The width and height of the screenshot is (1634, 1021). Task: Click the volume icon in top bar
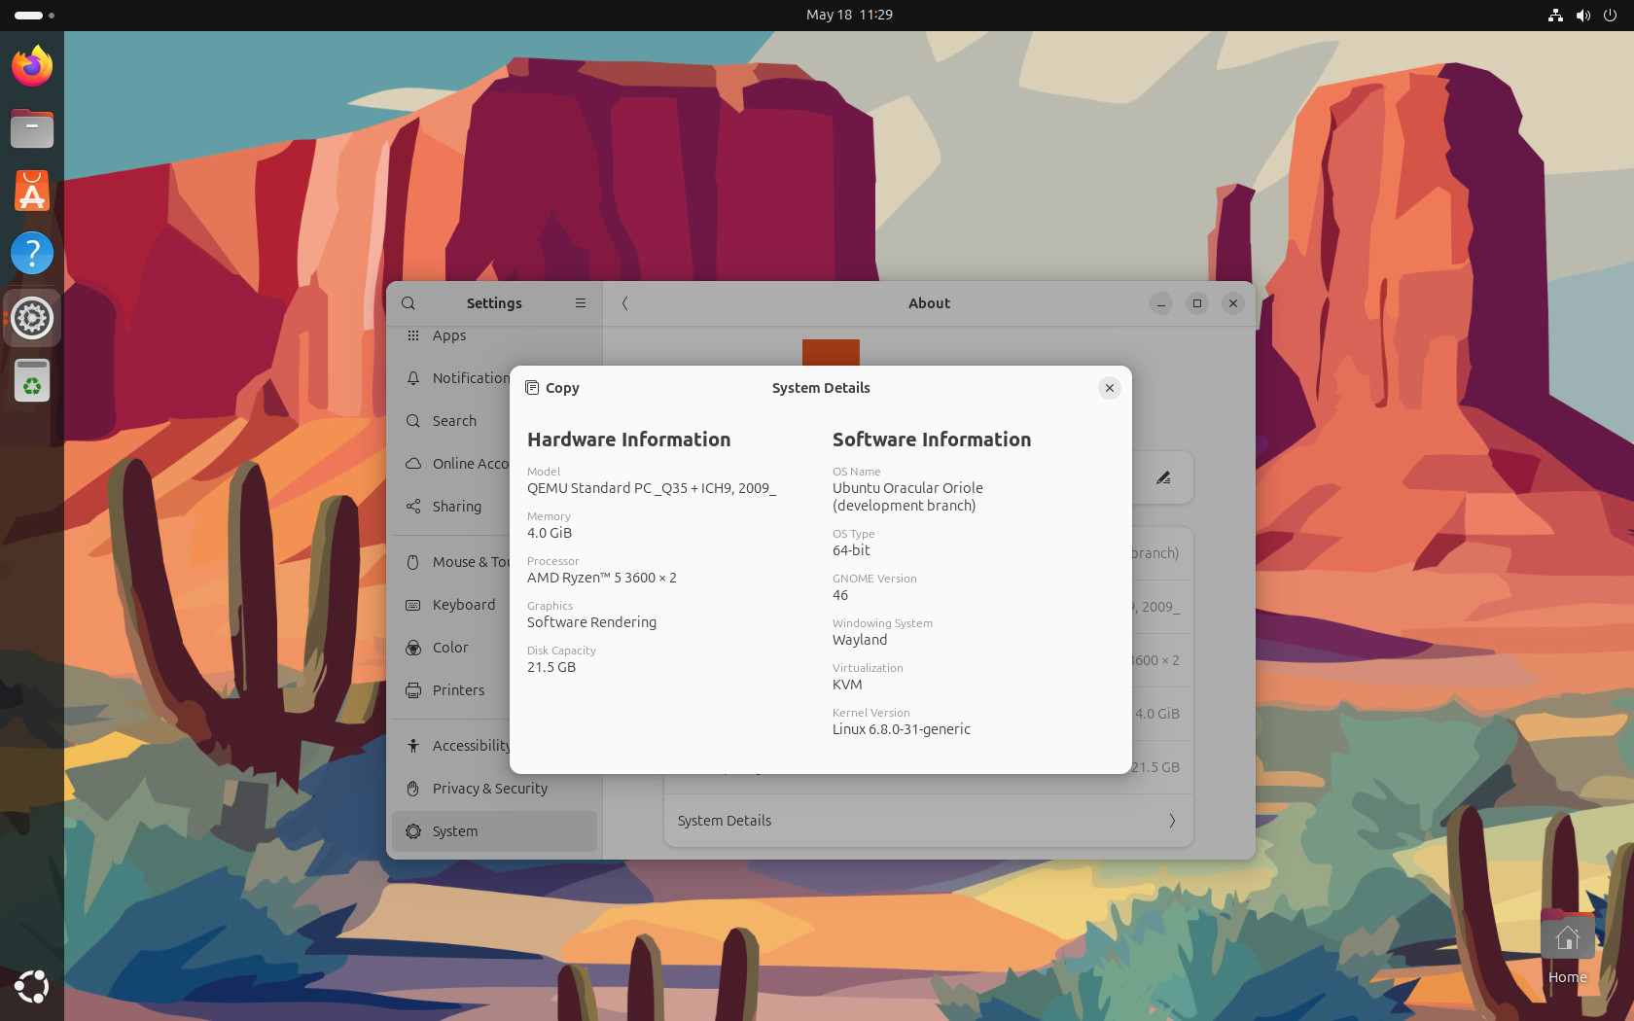pyautogui.click(x=1582, y=15)
